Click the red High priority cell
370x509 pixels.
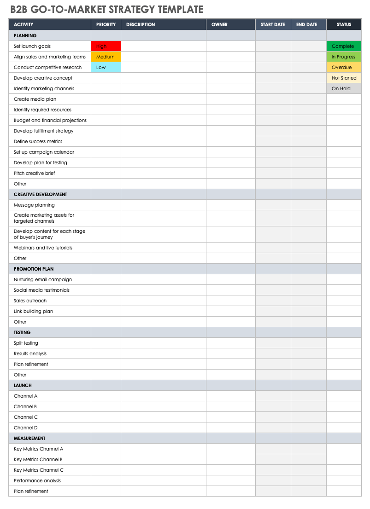point(106,46)
